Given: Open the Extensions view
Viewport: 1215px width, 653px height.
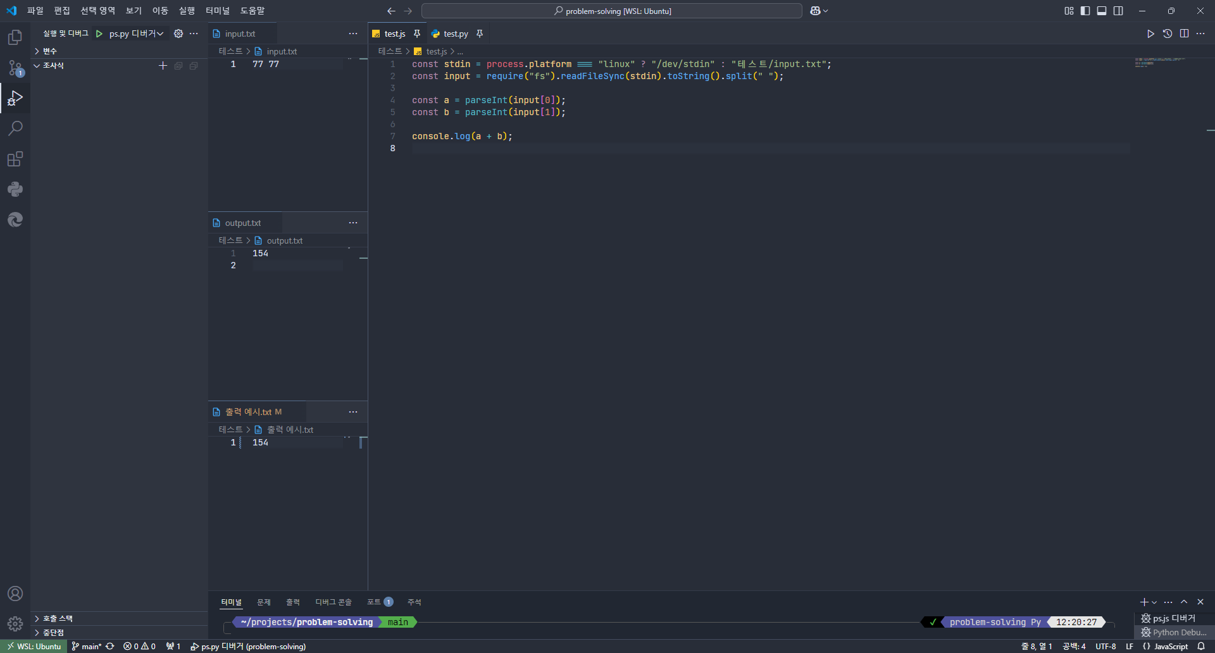Looking at the screenshot, I should point(15,159).
